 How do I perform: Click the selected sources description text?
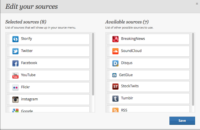[x=41, y=28]
